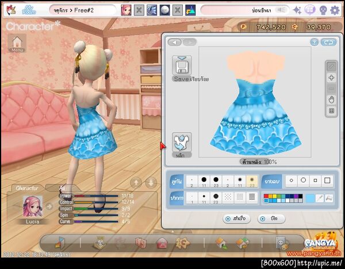The width and height of the screenshot is (345, 269).
Task: Select the paint bucket fill tool
Action: pos(329,198)
